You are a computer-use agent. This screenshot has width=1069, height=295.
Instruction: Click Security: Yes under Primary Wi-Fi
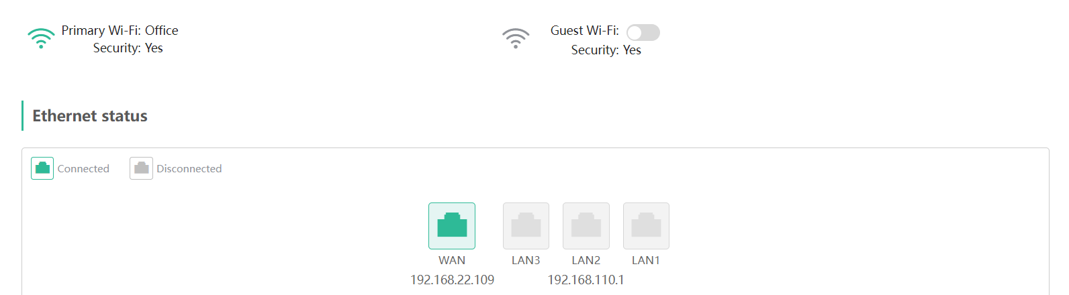coord(128,48)
